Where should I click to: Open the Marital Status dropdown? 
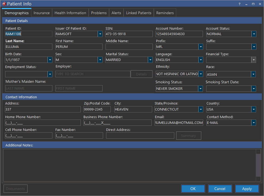click(x=150, y=60)
